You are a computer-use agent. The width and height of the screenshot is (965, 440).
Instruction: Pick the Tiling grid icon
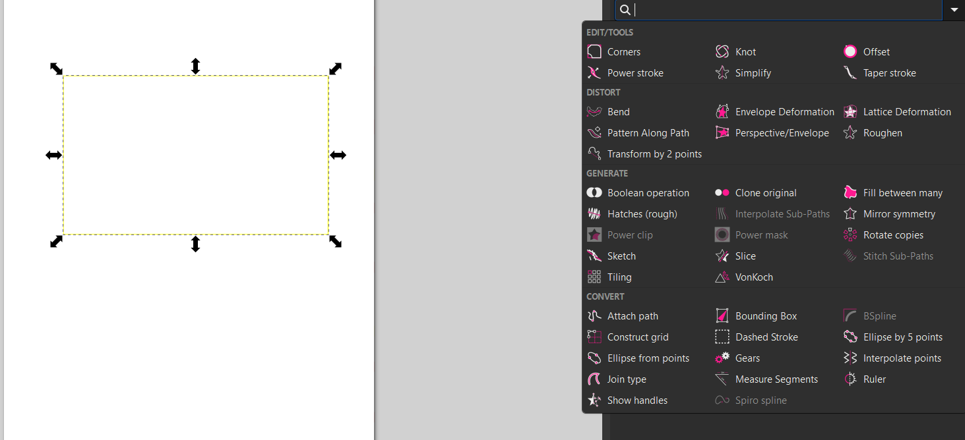click(594, 277)
